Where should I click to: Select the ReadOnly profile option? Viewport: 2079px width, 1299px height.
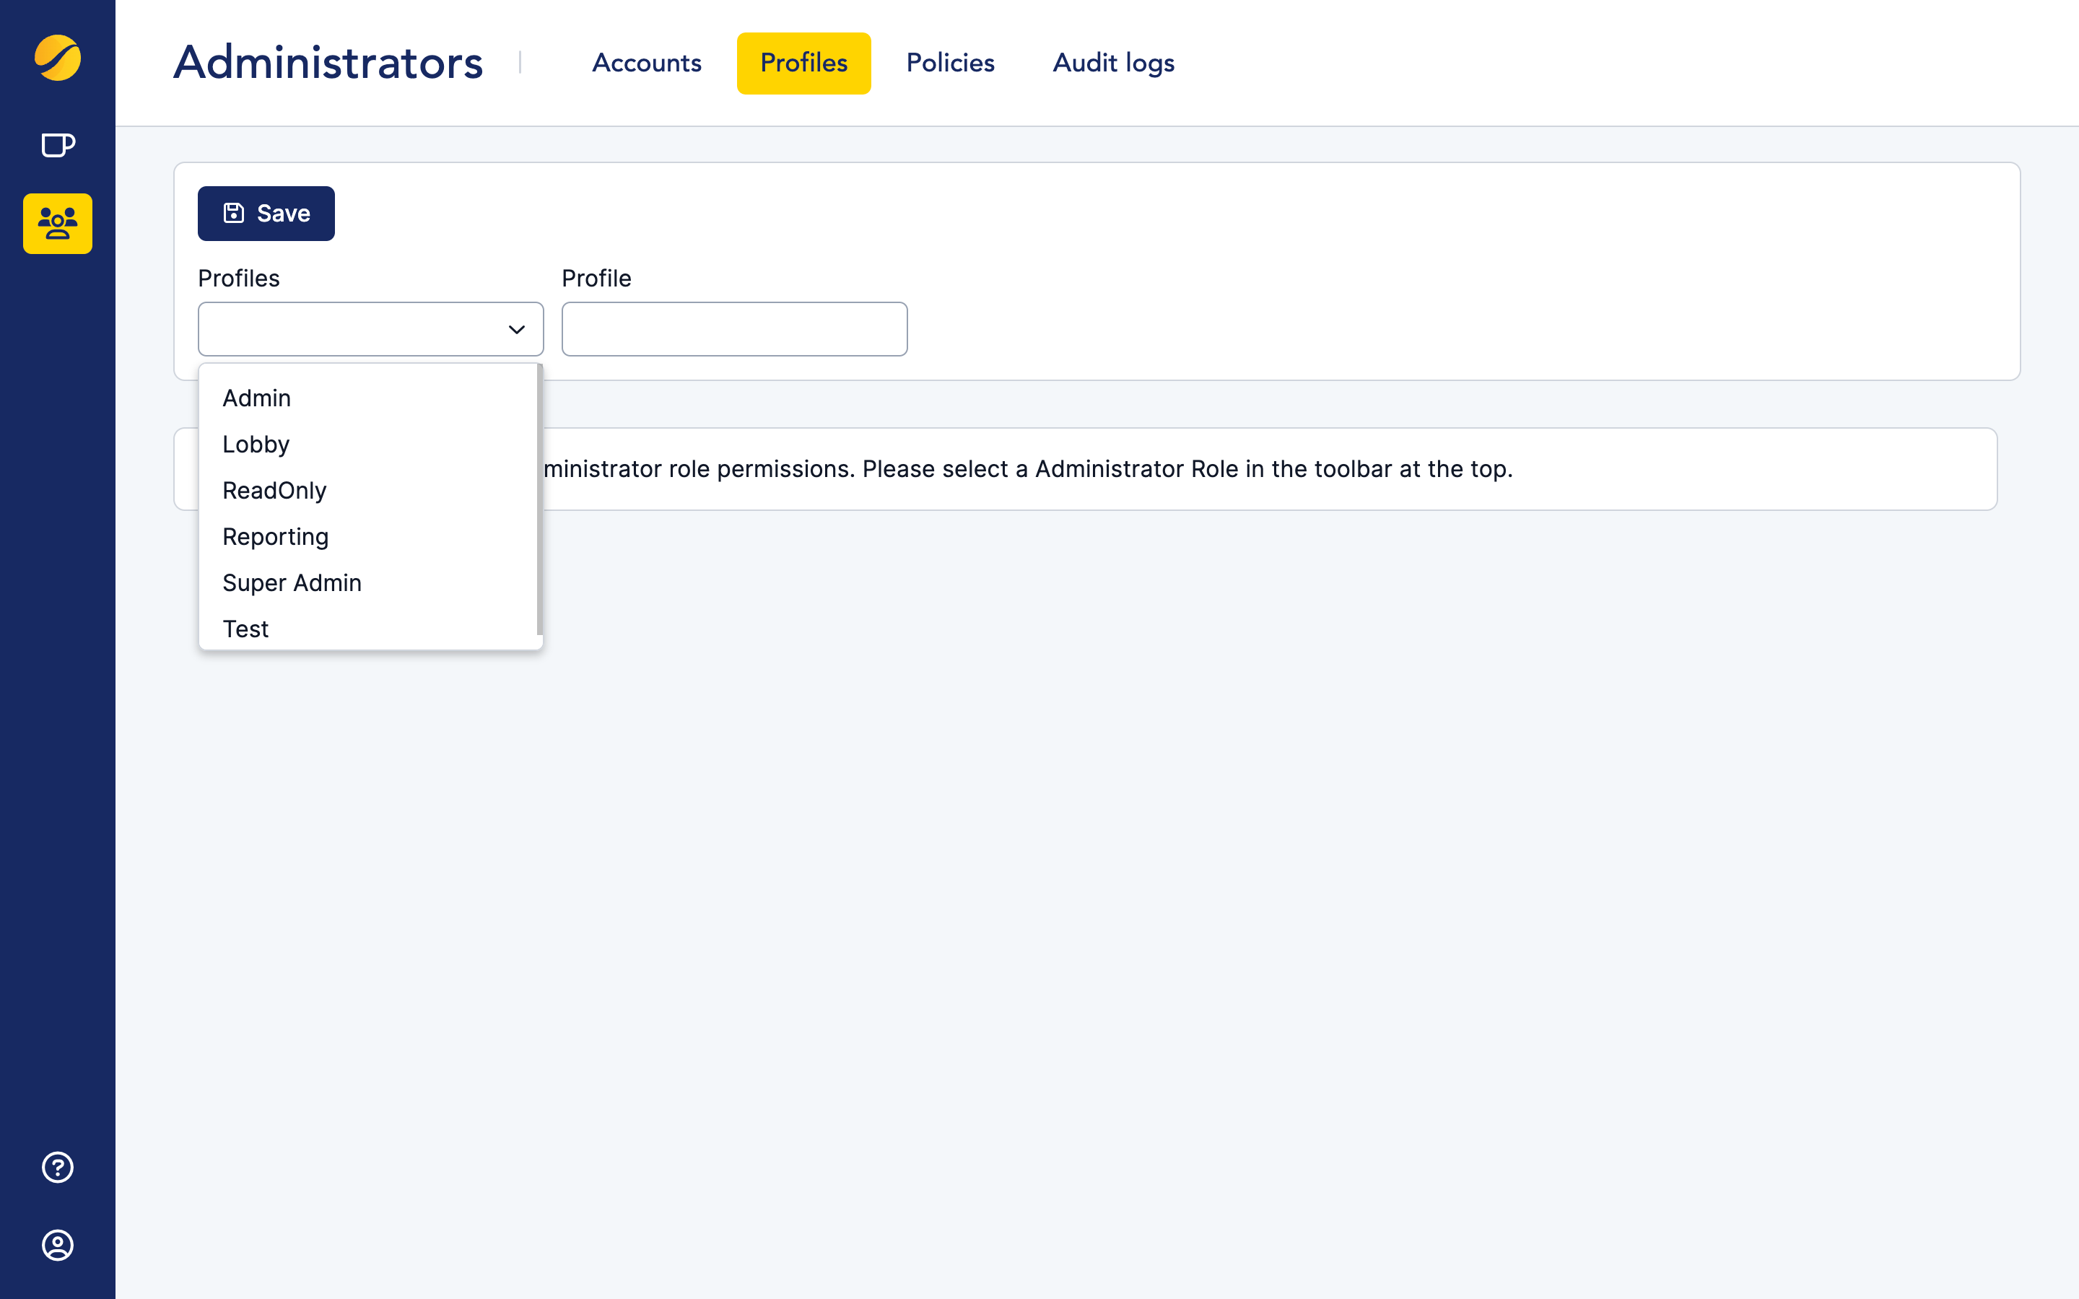pyautogui.click(x=274, y=491)
